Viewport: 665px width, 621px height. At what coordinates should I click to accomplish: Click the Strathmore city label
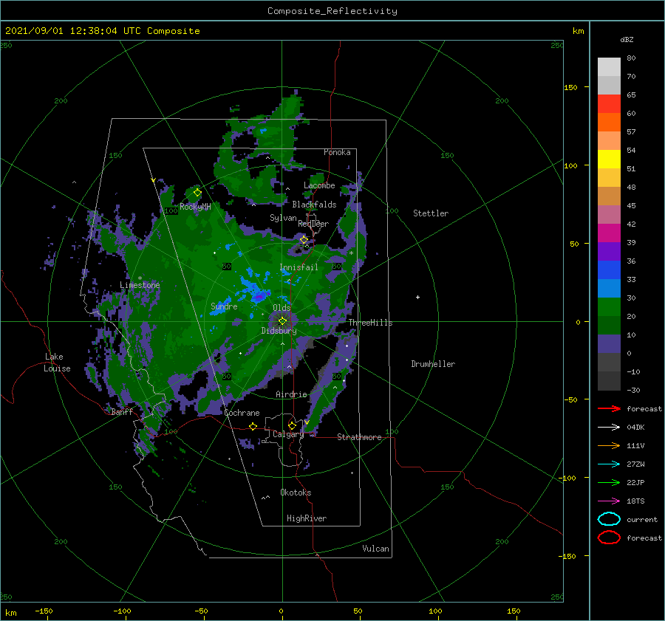[x=359, y=437]
